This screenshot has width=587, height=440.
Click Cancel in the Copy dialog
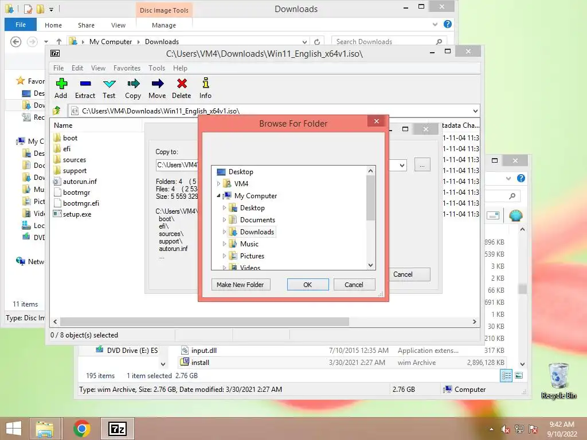click(407, 274)
